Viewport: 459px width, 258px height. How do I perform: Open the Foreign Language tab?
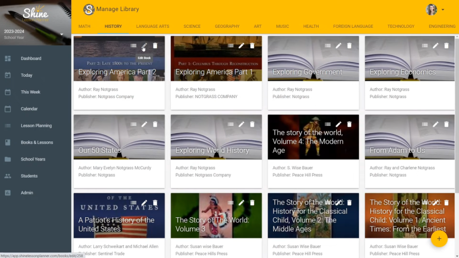pyautogui.click(x=353, y=26)
